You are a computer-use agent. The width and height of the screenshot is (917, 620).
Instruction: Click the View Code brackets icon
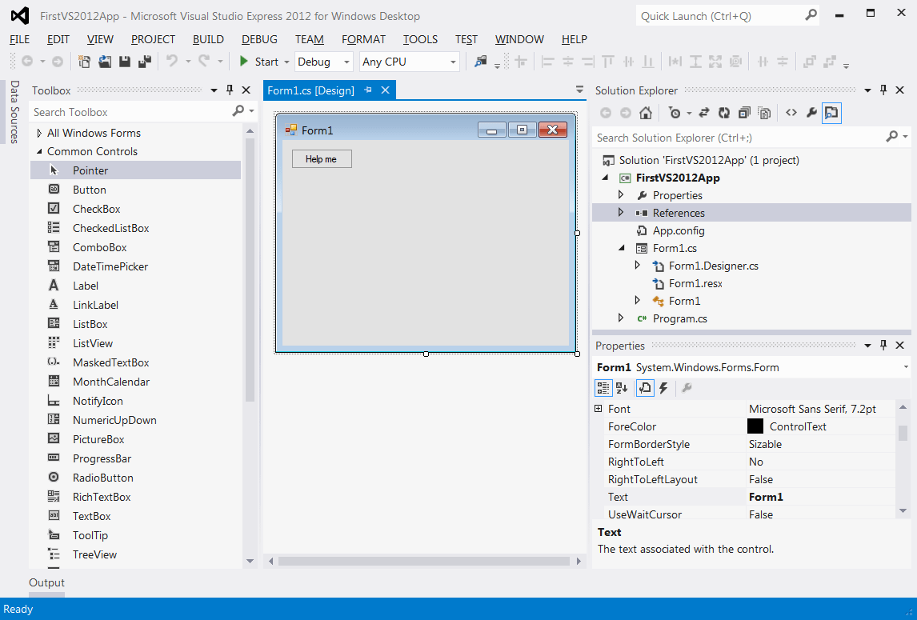tap(791, 113)
